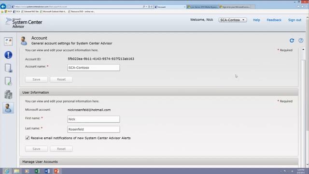Switch to the Sign in to your Microsoft account tab

click(x=235, y=7)
